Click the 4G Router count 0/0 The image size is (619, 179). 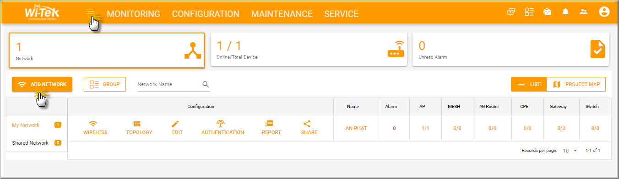[x=492, y=128]
